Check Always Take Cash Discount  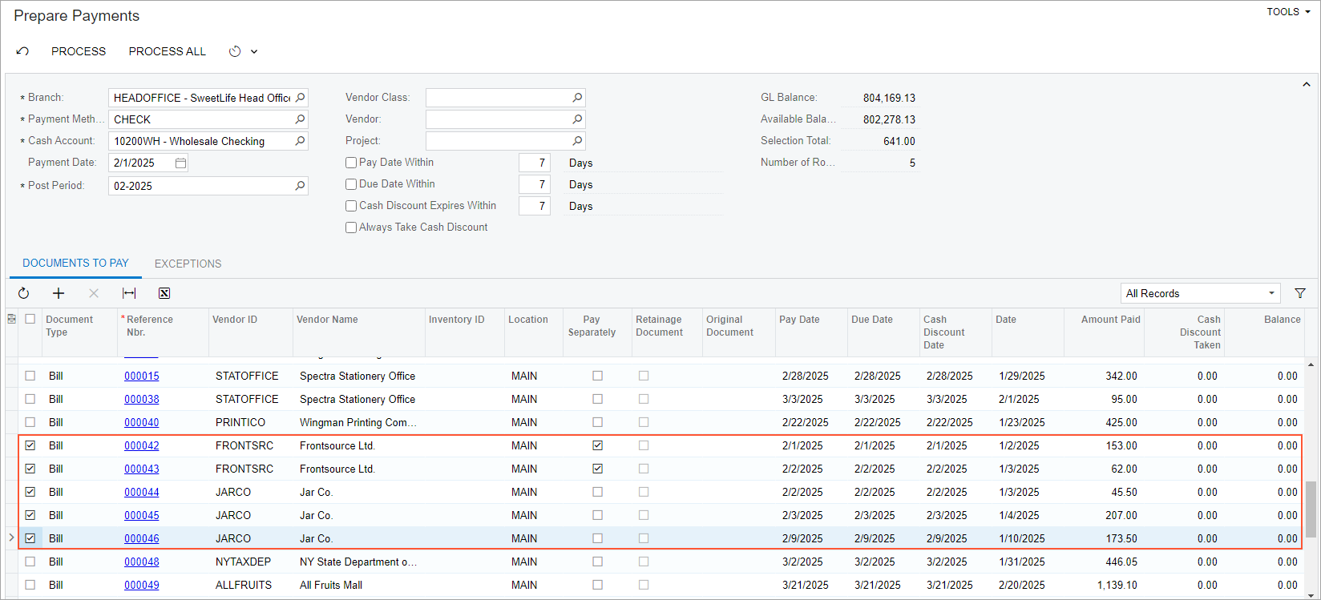[351, 228]
